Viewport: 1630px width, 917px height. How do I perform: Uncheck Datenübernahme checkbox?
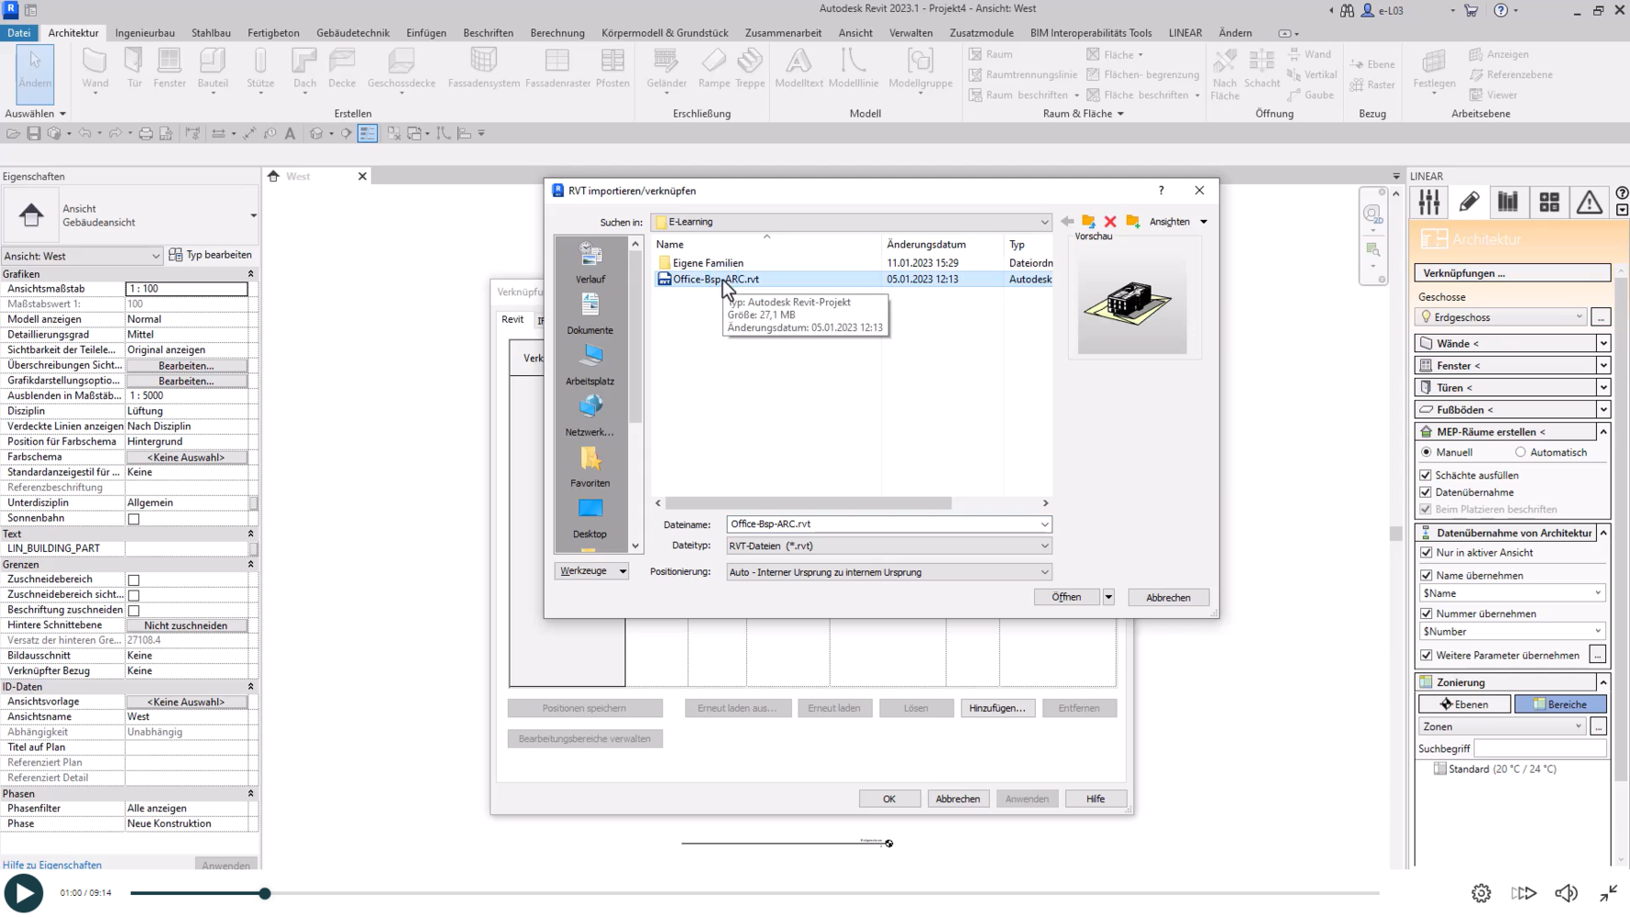point(1426,492)
